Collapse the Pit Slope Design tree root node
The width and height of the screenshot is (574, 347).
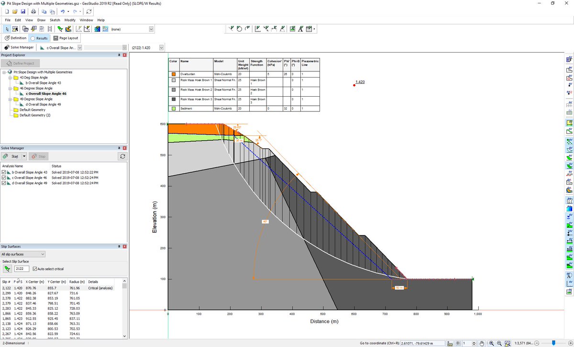pyautogui.click(x=3, y=72)
